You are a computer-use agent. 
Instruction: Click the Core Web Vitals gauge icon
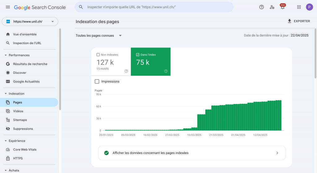tap(8, 150)
